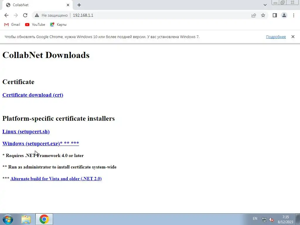The height and width of the screenshot is (225, 300).
Task: Click the Certificate section heading
Action: coord(18,82)
